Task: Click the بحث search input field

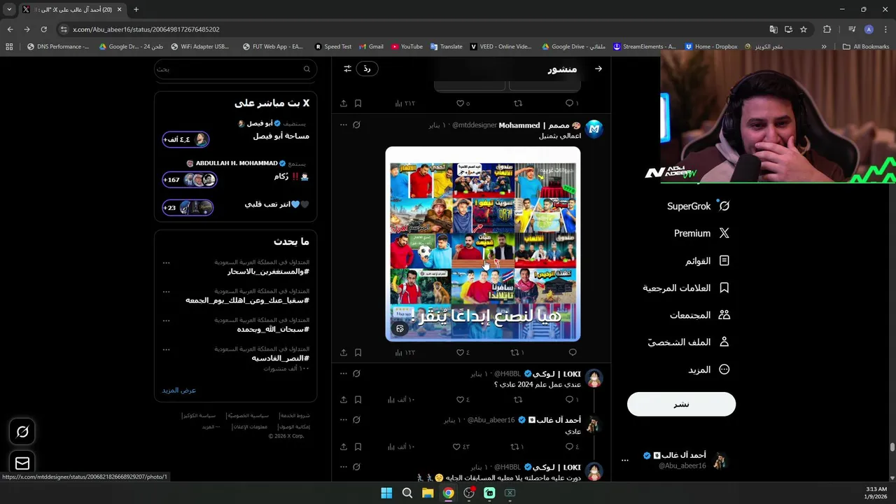Action: 235,69
